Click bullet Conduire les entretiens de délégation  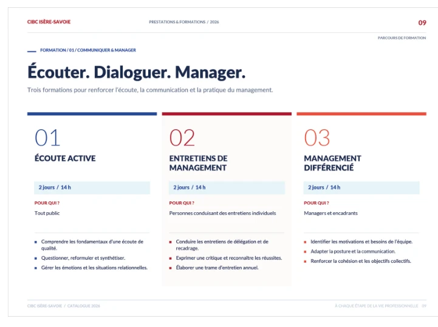[x=222, y=244]
